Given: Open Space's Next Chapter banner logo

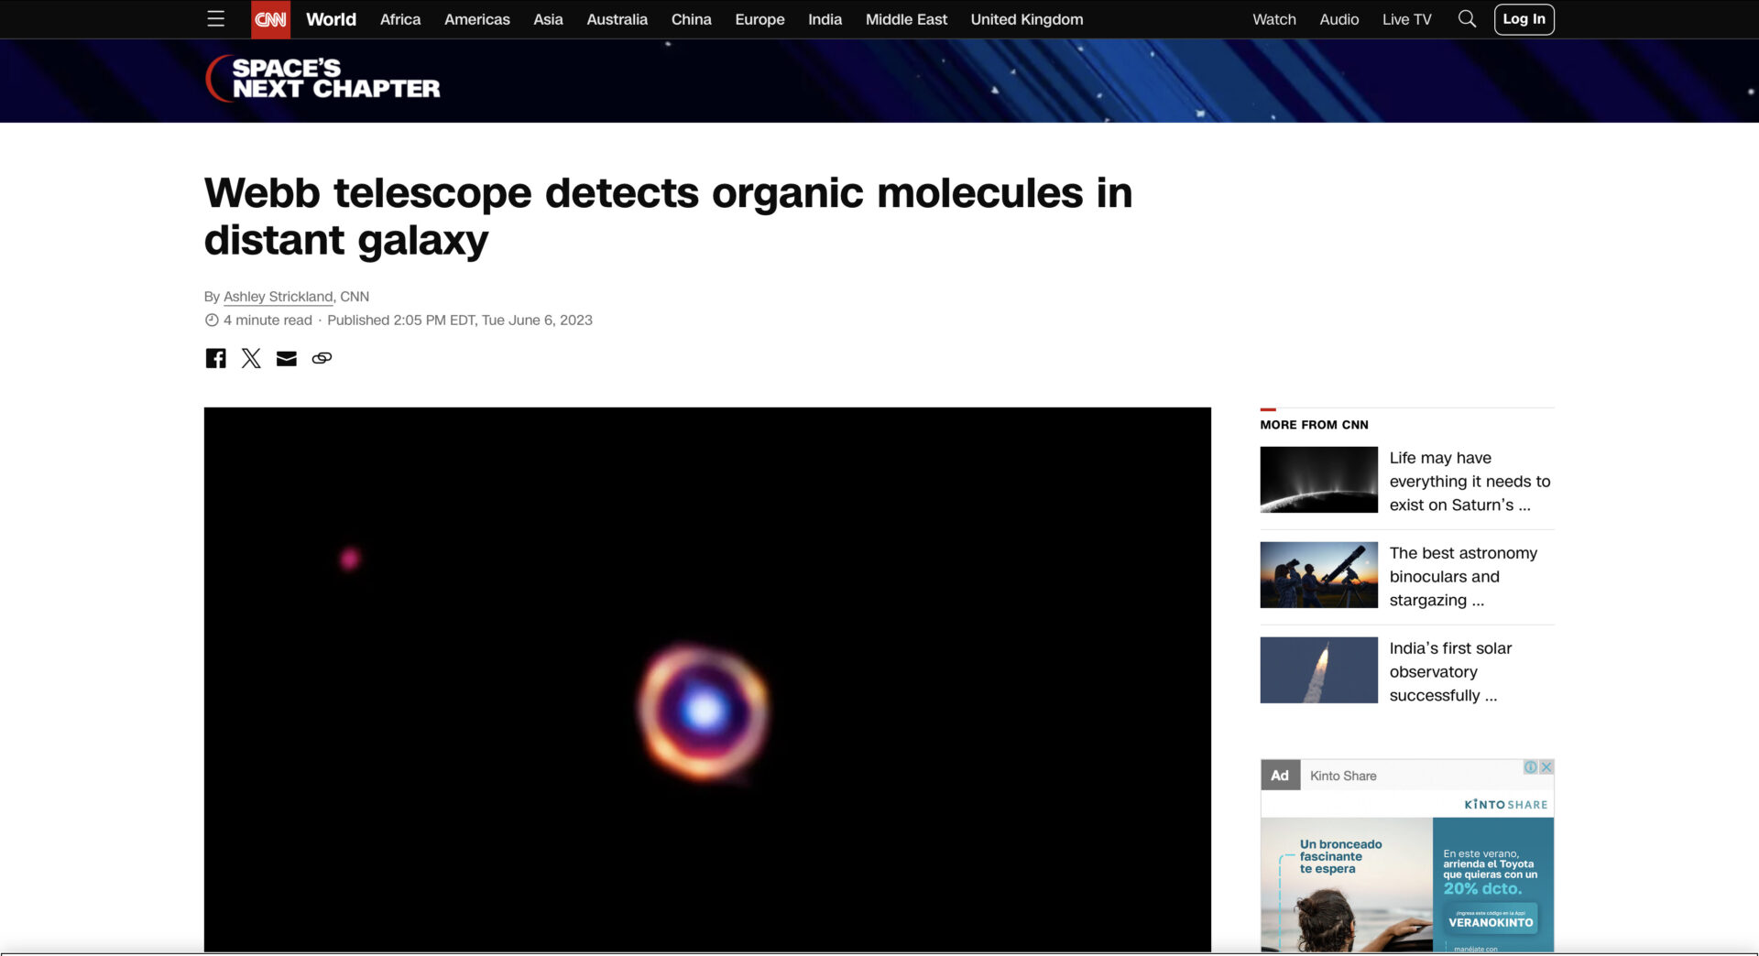Looking at the screenshot, I should pyautogui.click(x=322, y=79).
